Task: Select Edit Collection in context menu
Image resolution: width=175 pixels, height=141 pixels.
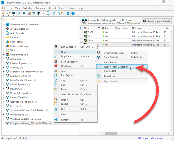Action: click(75, 47)
